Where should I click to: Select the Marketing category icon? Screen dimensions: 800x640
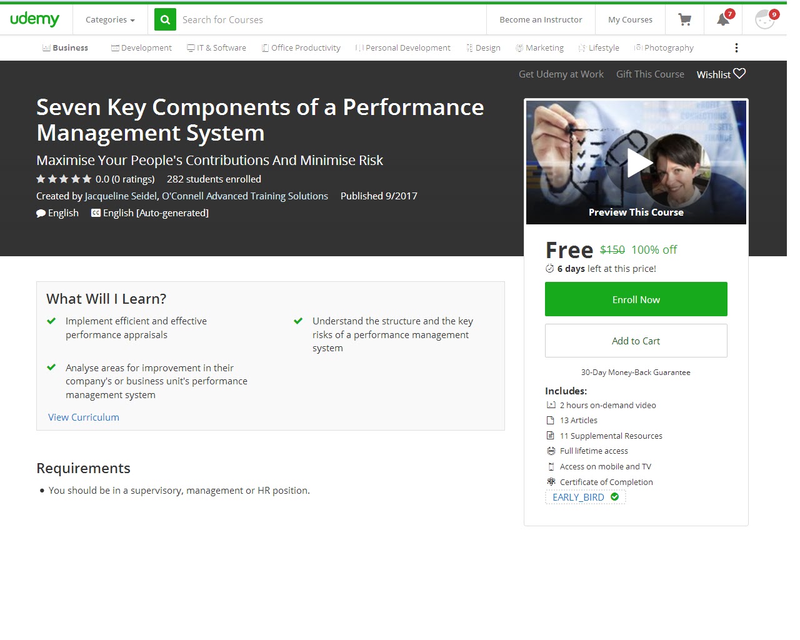pos(519,47)
